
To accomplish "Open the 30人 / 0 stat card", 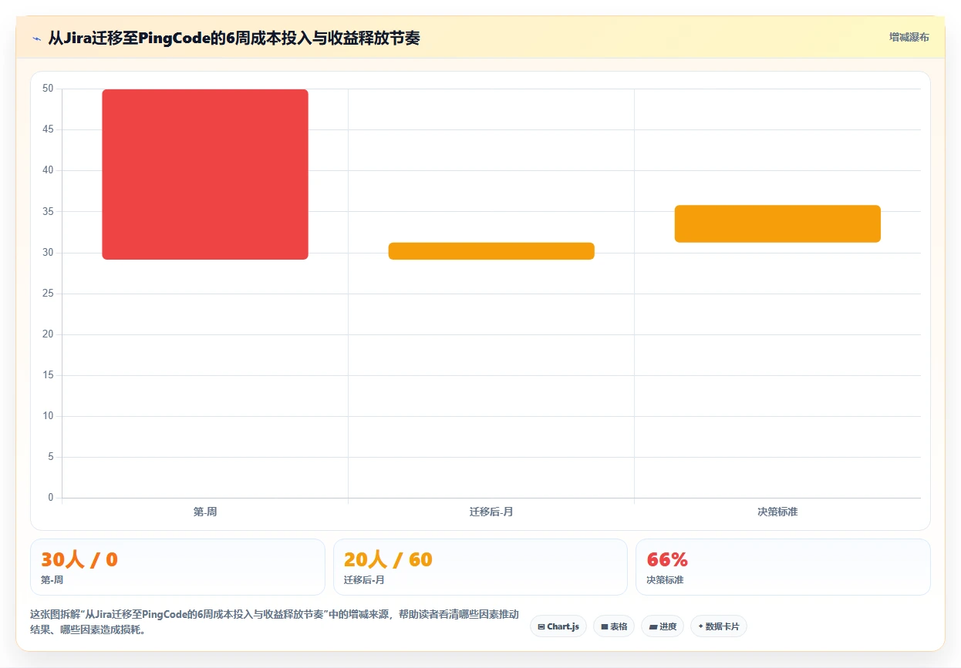I will [x=177, y=567].
